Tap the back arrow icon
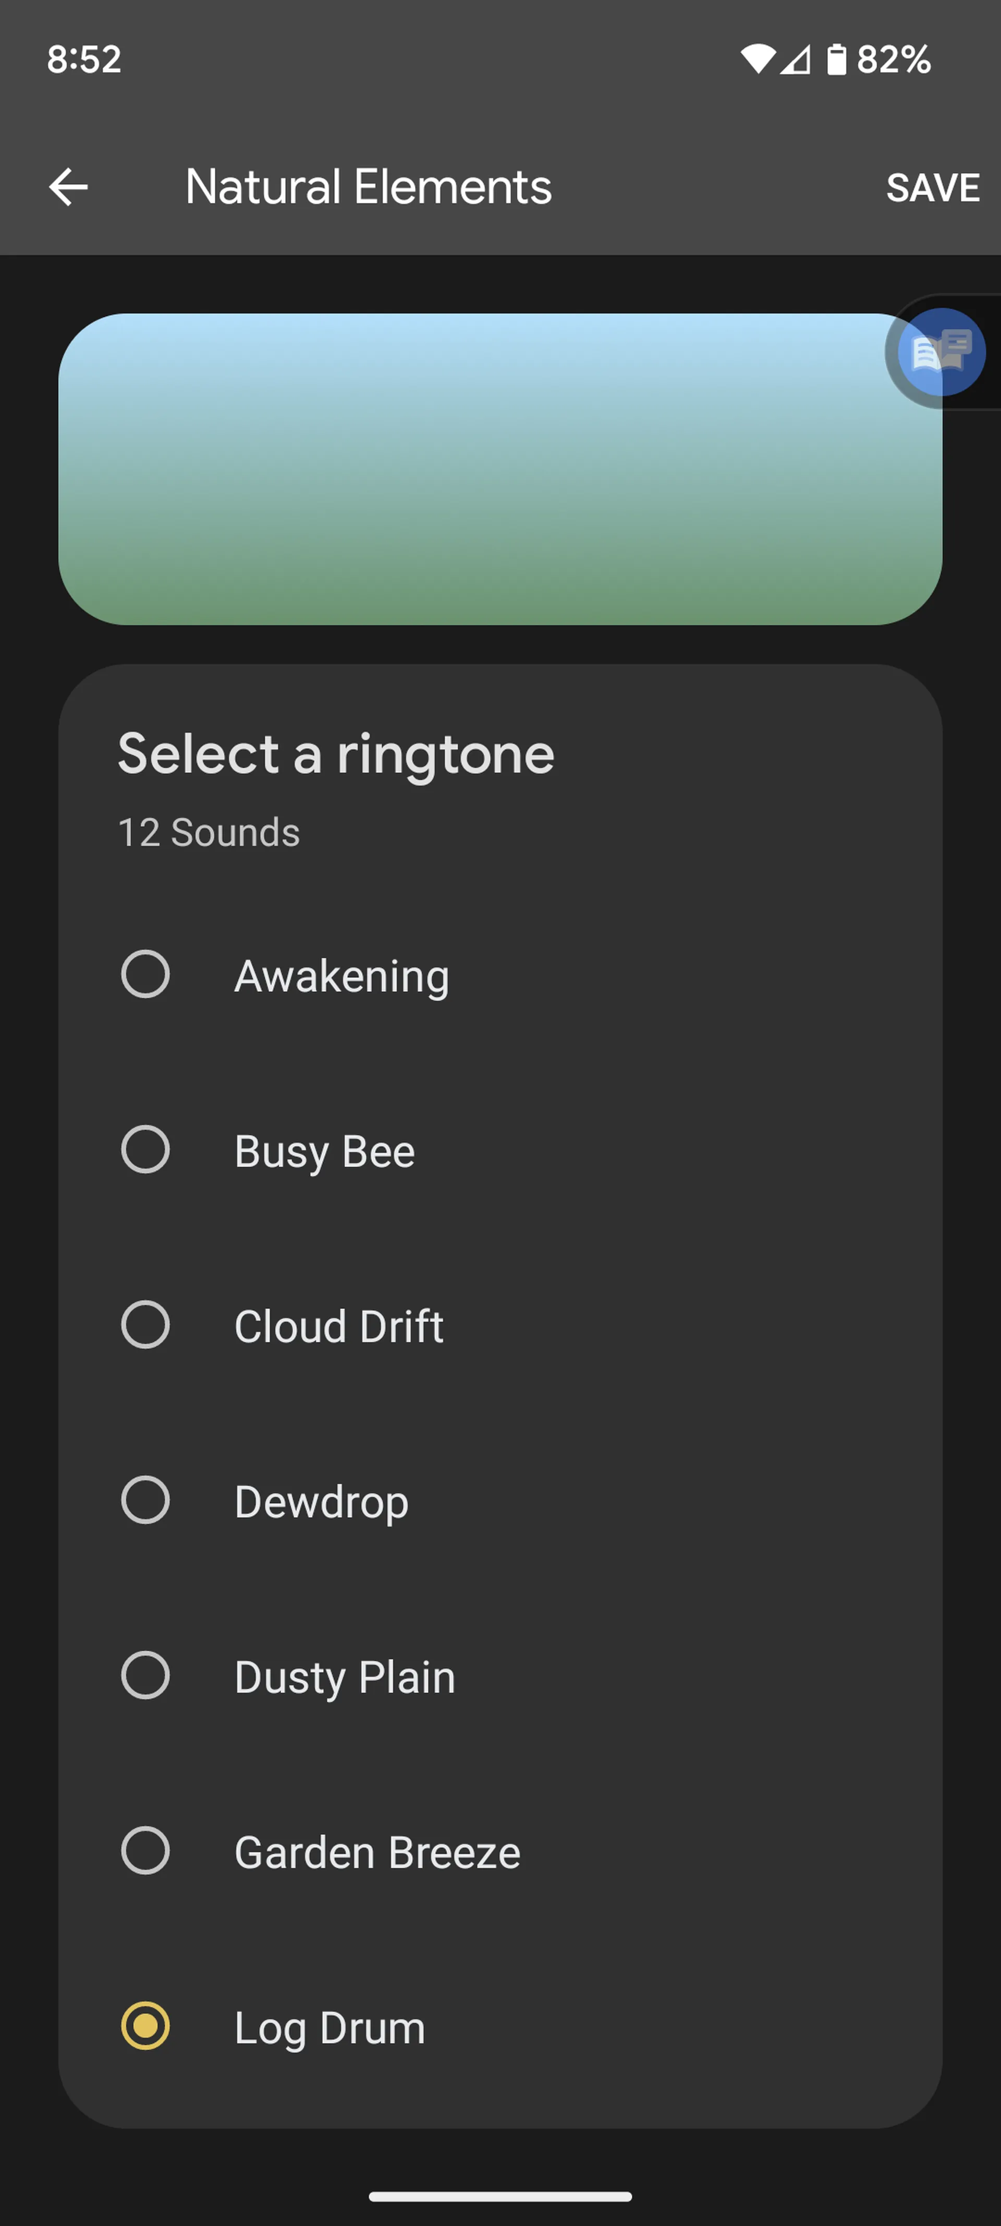The height and width of the screenshot is (2226, 1001). tap(68, 187)
